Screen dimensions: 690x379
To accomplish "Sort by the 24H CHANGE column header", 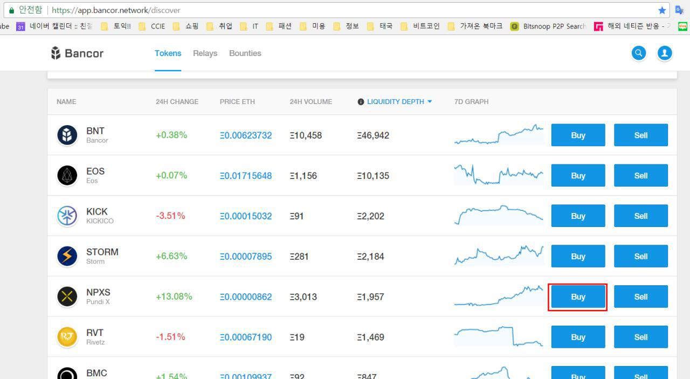I will click(177, 101).
